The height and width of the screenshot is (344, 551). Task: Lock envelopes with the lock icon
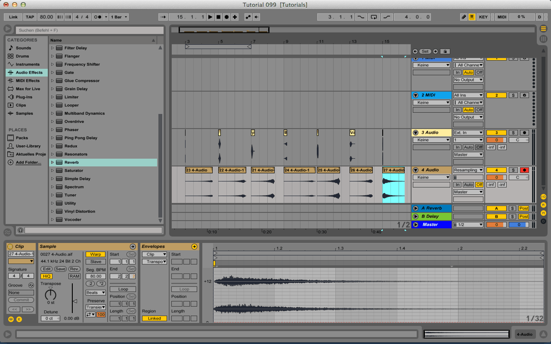click(445, 51)
